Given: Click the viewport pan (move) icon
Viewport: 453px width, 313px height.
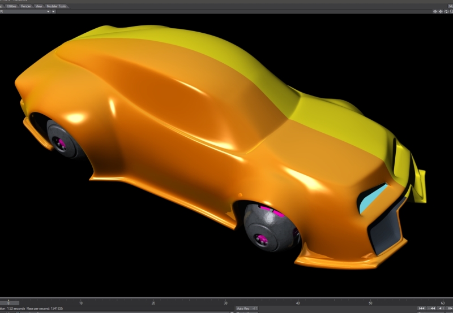Looking at the screenshot, I should [x=435, y=11].
